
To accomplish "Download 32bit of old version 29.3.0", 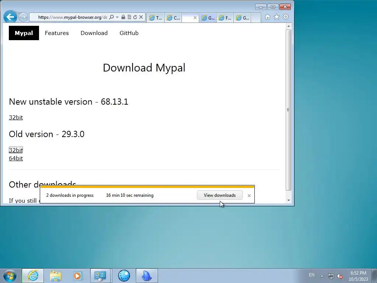I will coord(16,150).
